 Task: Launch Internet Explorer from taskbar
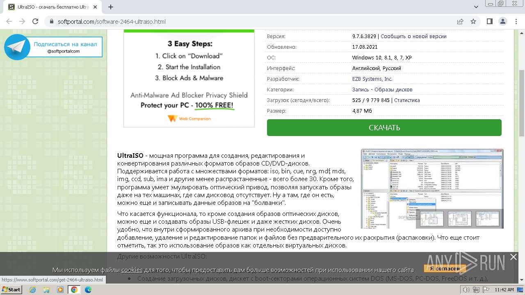pyautogui.click(x=32, y=289)
